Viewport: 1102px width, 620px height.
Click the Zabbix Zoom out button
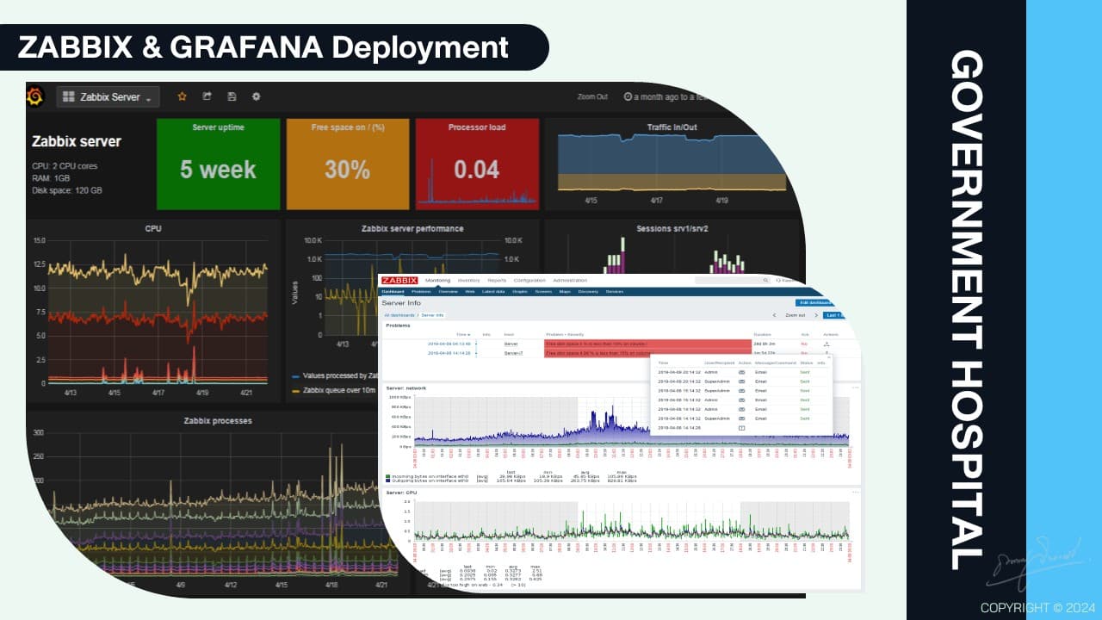pos(796,315)
